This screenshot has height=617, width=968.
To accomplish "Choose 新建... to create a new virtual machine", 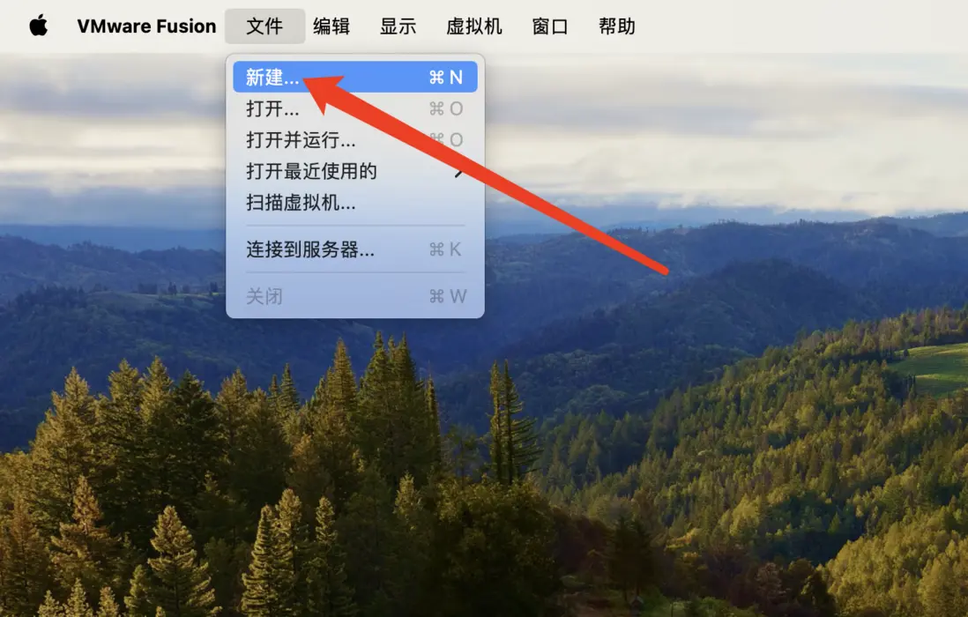I will [x=355, y=78].
